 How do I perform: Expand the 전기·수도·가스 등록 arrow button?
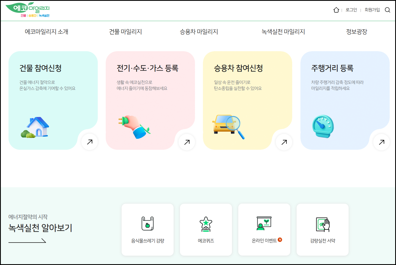click(x=186, y=142)
